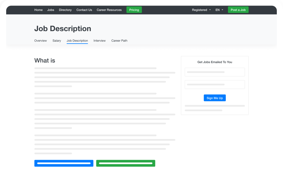
Task: Go to Home in the navigation bar
Action: tap(38, 10)
